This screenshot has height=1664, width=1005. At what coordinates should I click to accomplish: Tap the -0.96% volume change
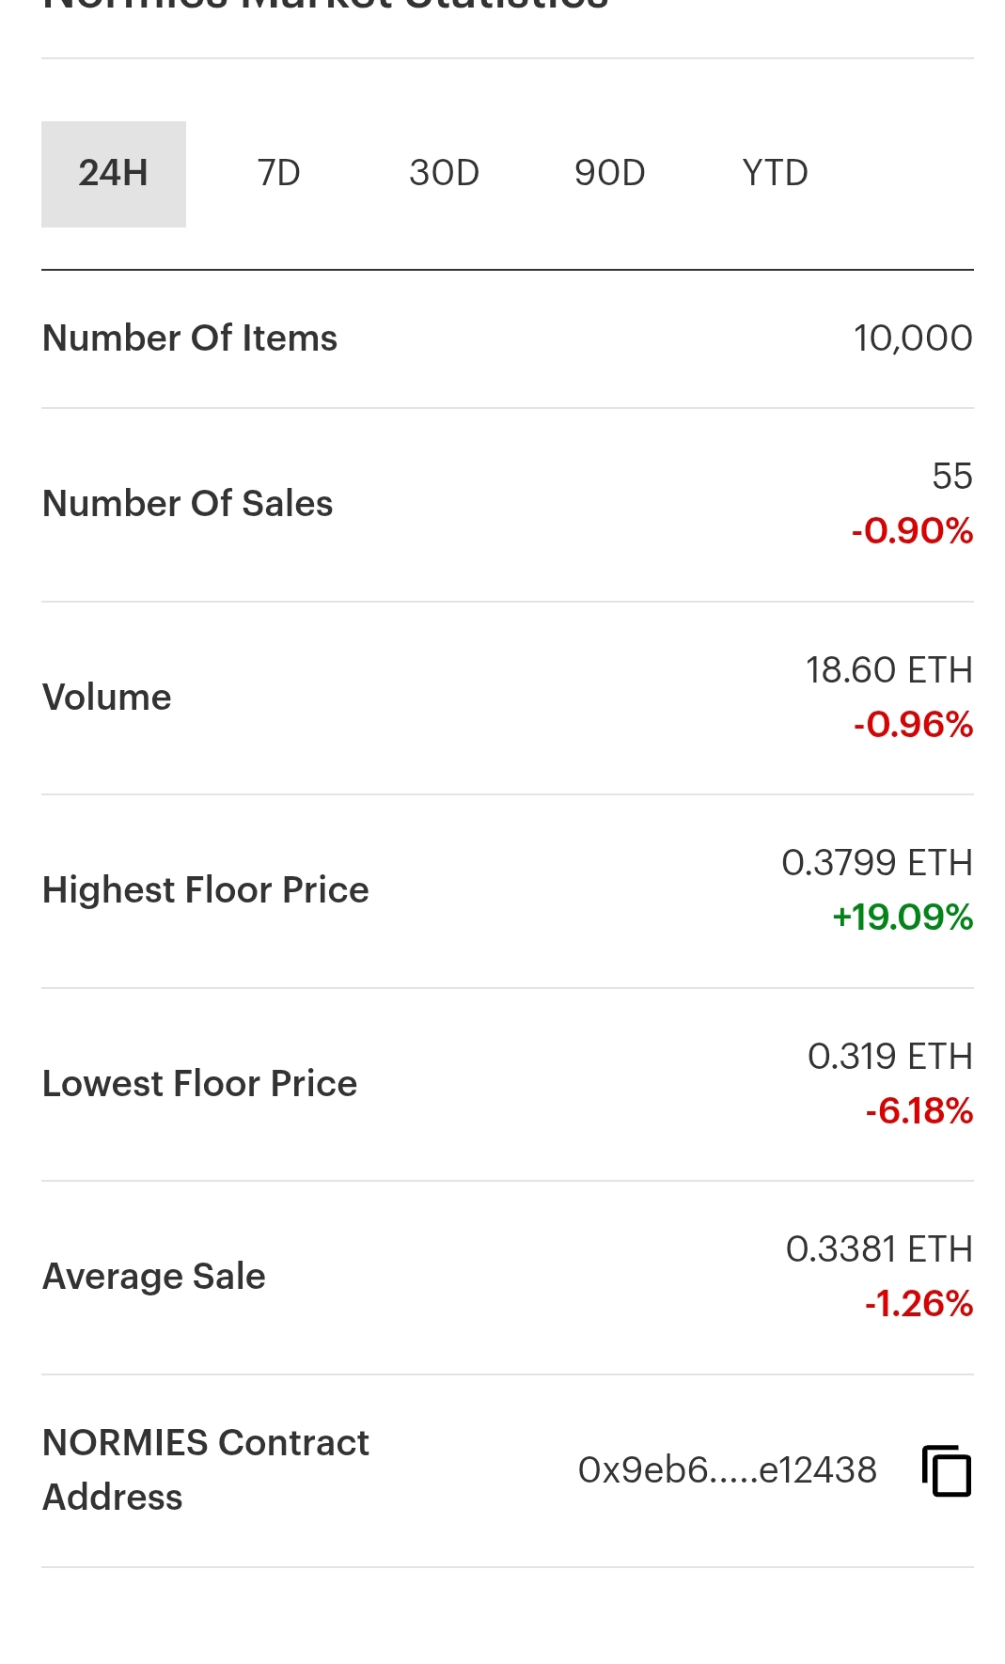pos(913,725)
